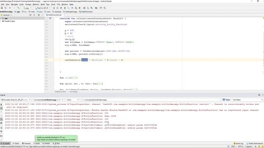Image resolution: width=264 pixels, height=148 pixels.
Task: Click the java breadcrumb in navigation bar
Action: 40,12
